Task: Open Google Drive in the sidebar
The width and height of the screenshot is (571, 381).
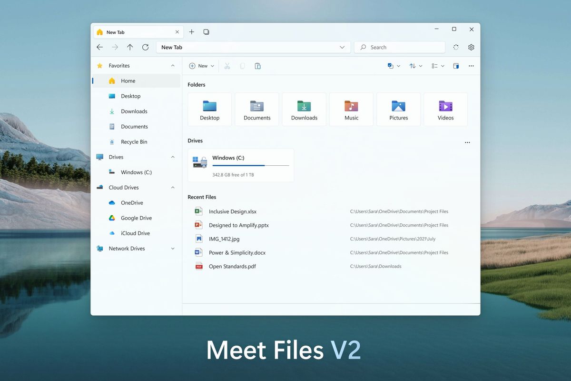Action: coord(137,218)
